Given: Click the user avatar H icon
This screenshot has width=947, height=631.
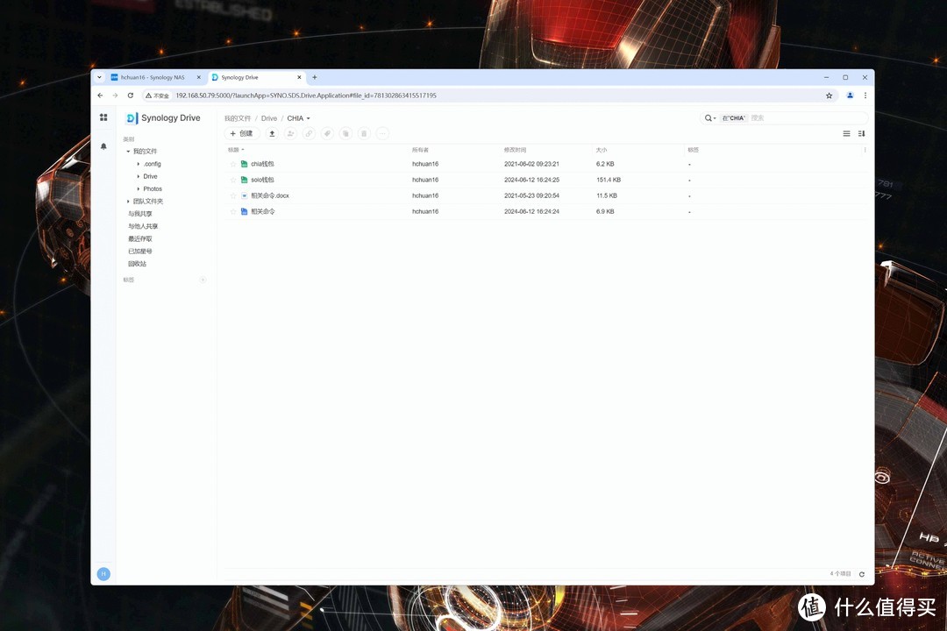Looking at the screenshot, I should point(103,574).
